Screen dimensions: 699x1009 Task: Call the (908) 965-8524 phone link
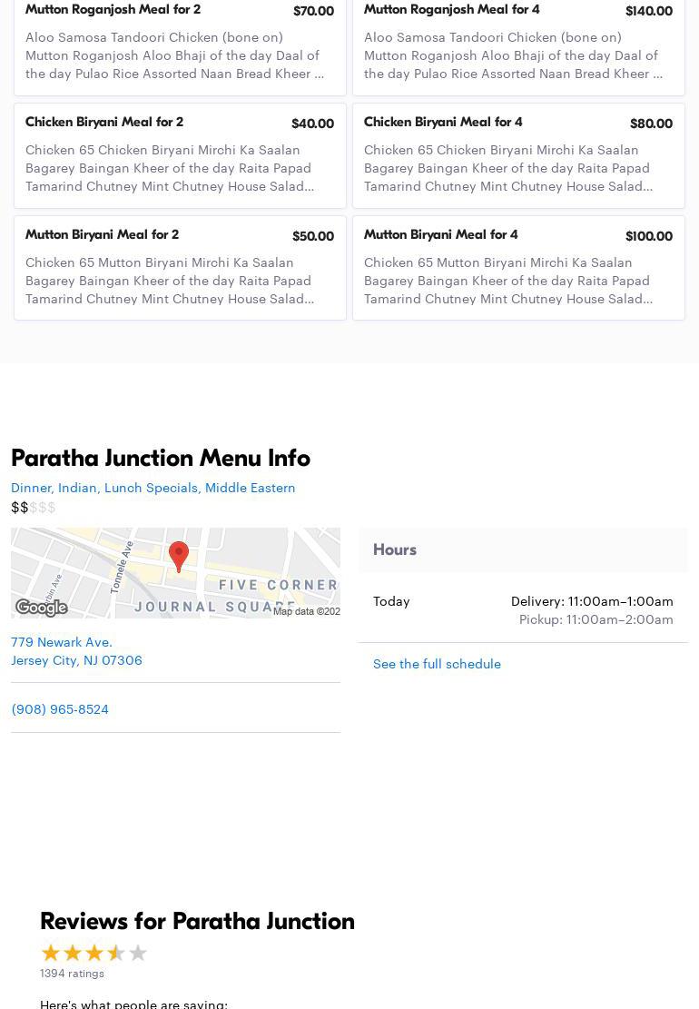point(60,709)
